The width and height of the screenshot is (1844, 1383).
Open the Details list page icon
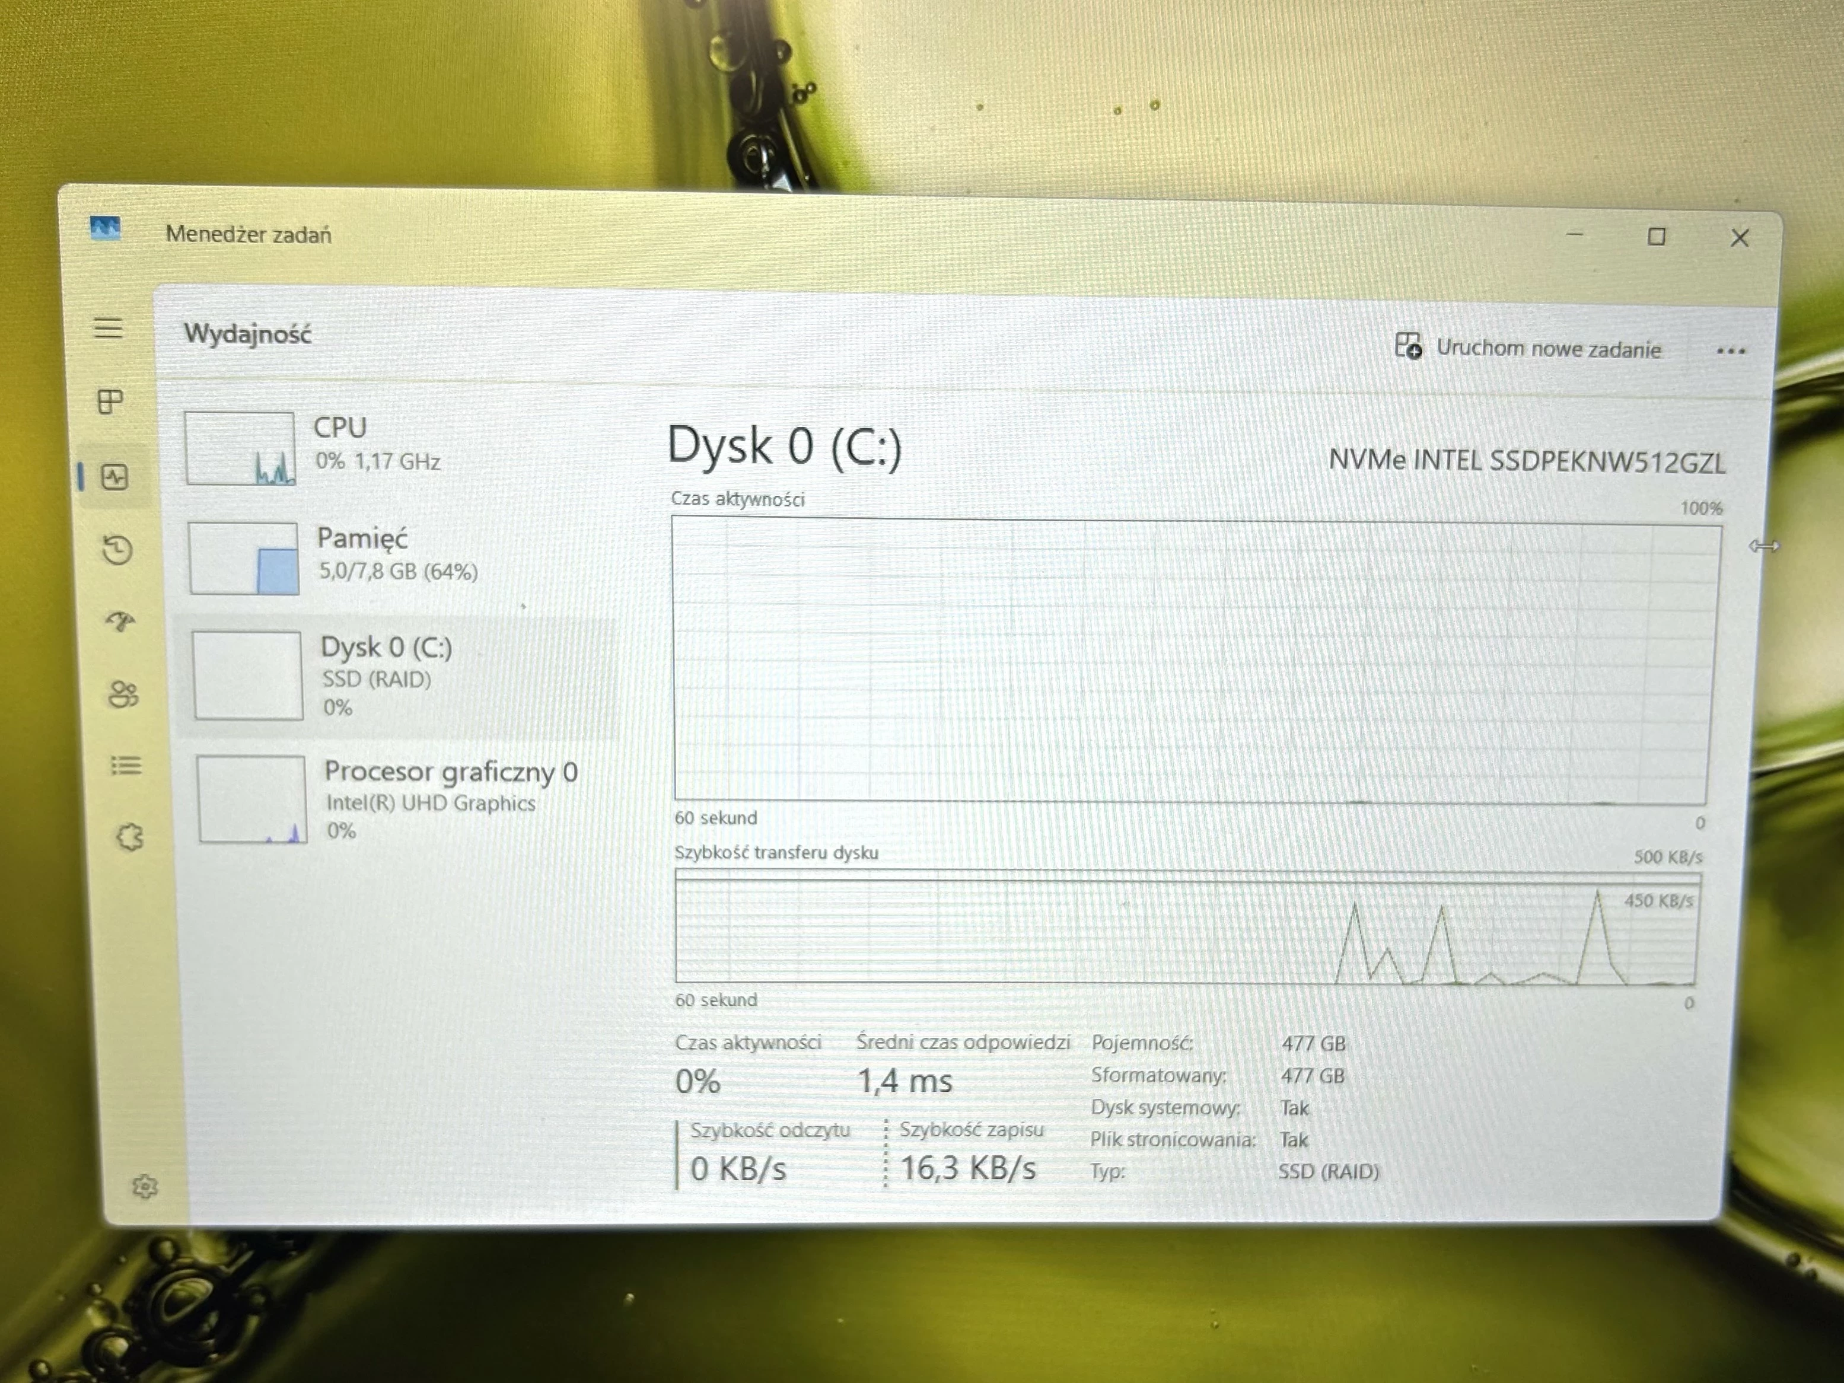[126, 764]
